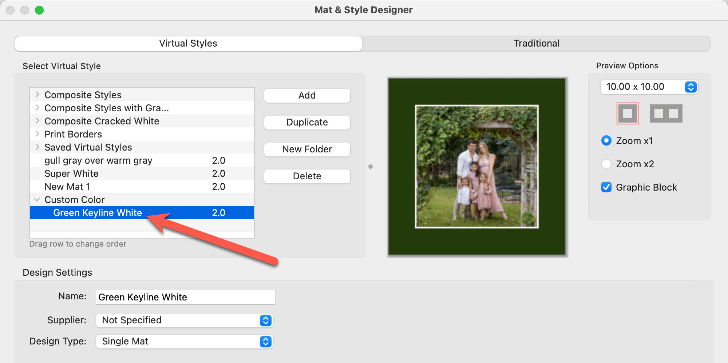Select Zoom x2 radio button
The height and width of the screenshot is (363, 728).
tap(606, 164)
